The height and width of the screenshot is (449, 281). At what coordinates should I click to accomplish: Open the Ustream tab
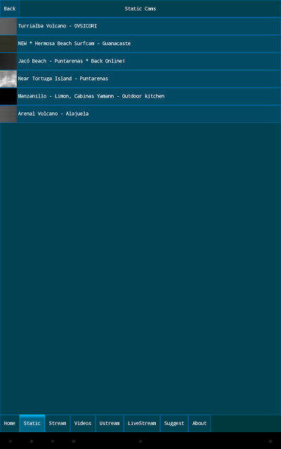click(x=110, y=423)
